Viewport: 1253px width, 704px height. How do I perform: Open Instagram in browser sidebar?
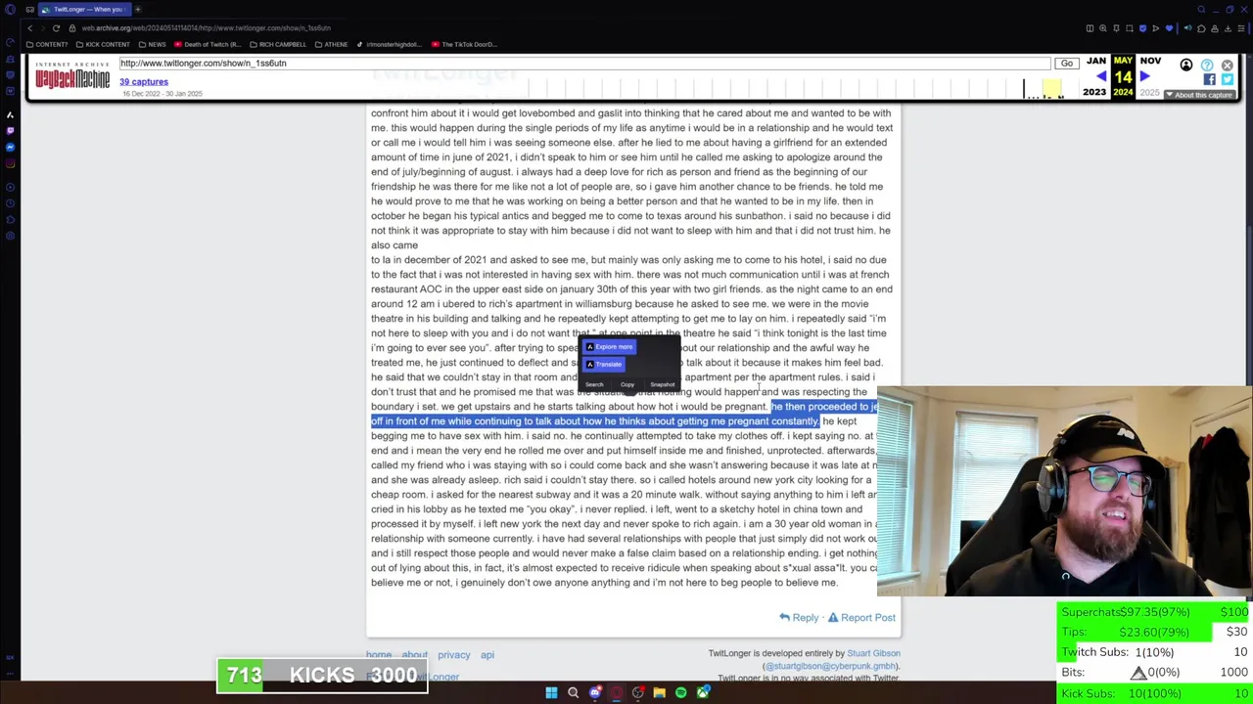pos(10,163)
